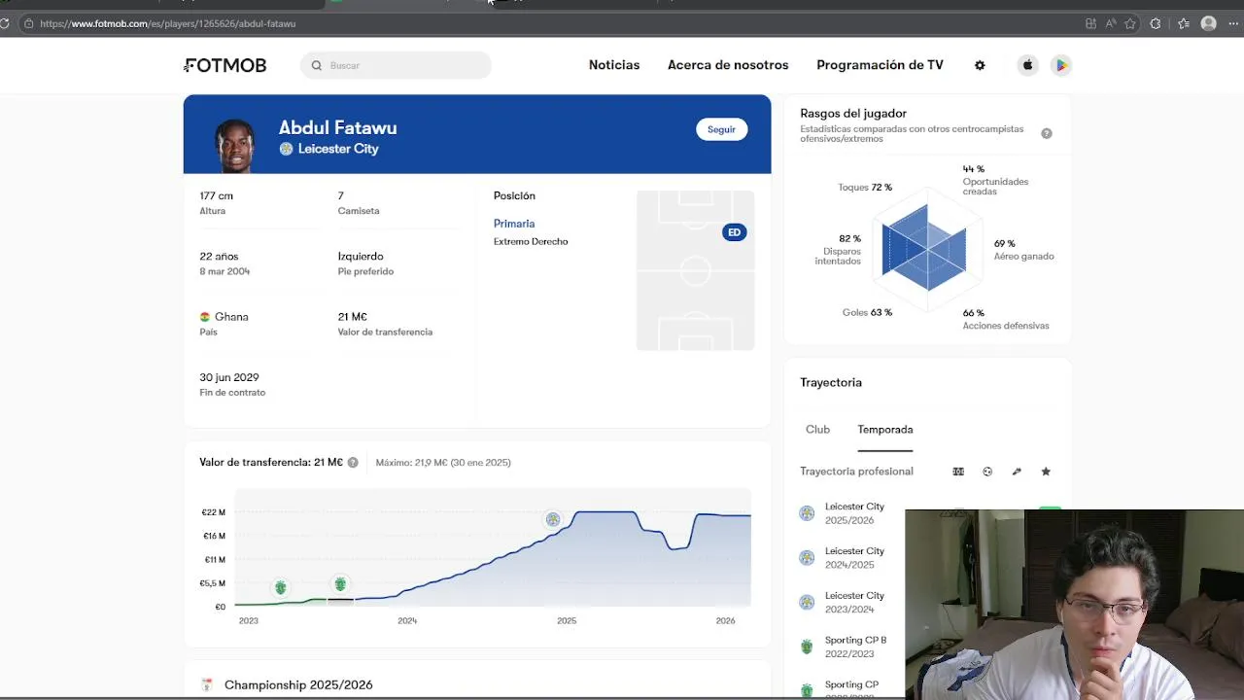This screenshot has height=700, width=1244.
Task: Switch to the Club tab in Trayectoria
Action: tap(817, 430)
